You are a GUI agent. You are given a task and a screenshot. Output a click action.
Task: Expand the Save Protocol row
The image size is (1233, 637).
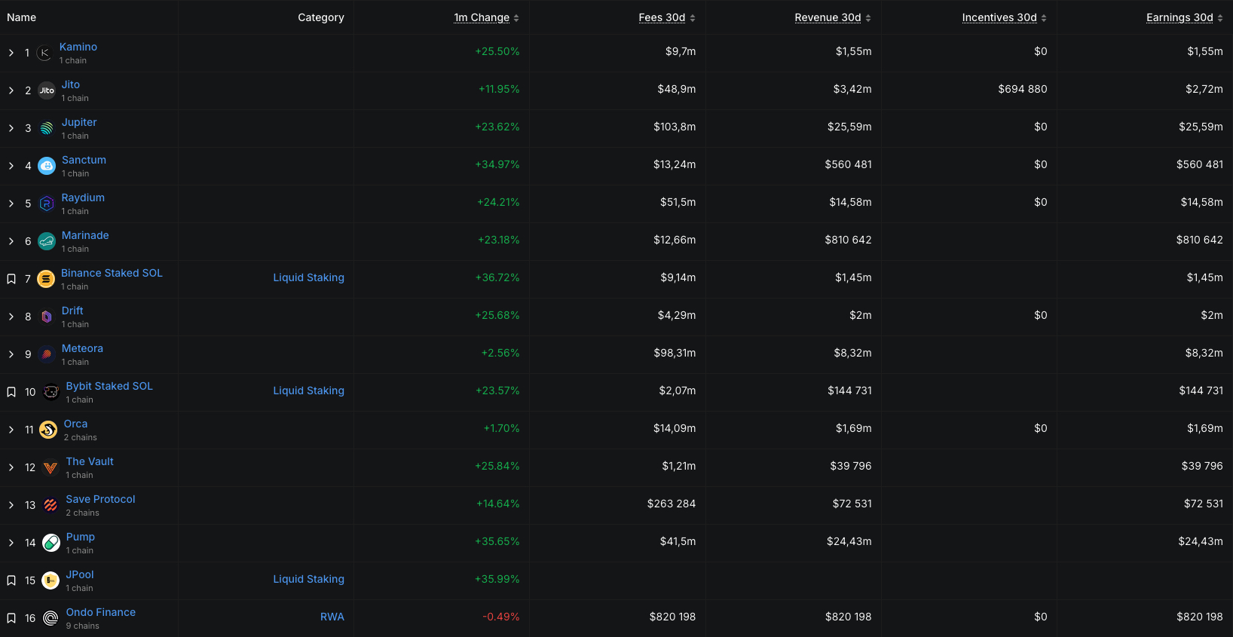11,505
